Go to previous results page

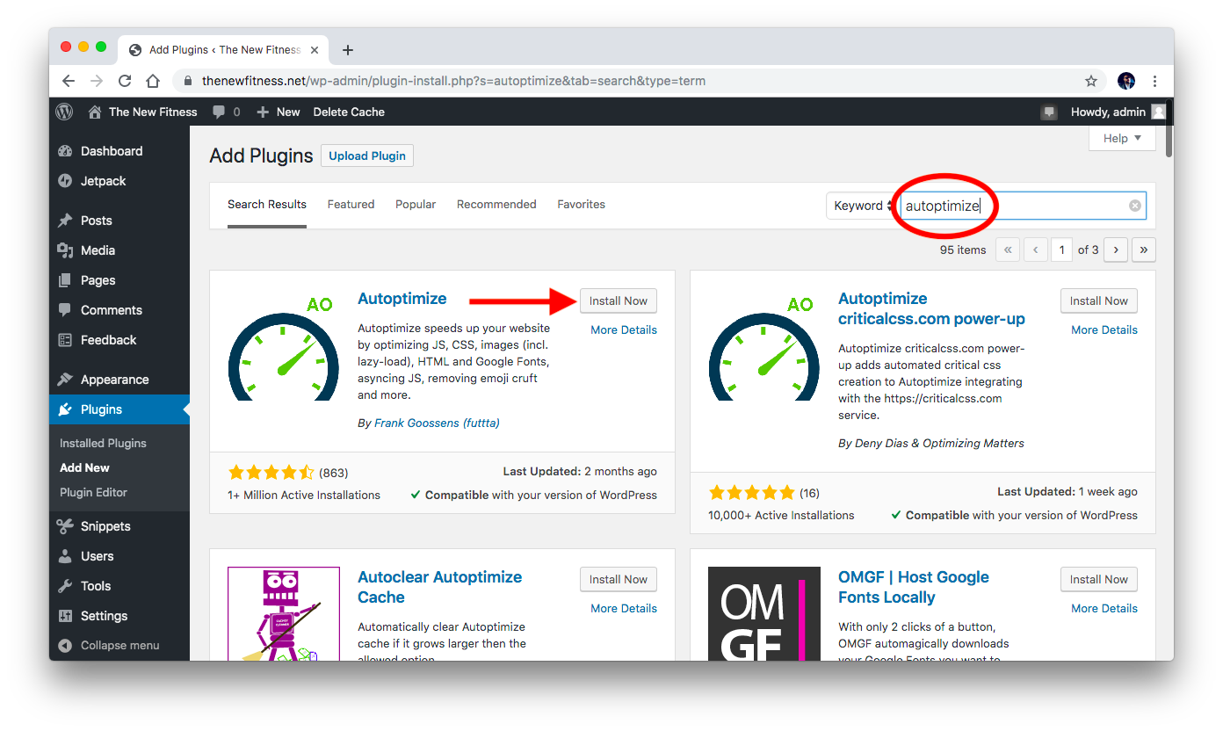[x=1036, y=250]
